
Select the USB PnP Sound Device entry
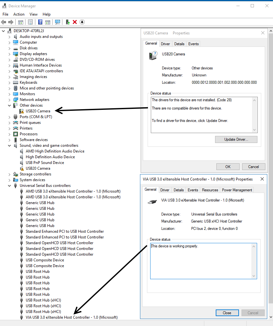click(45, 163)
